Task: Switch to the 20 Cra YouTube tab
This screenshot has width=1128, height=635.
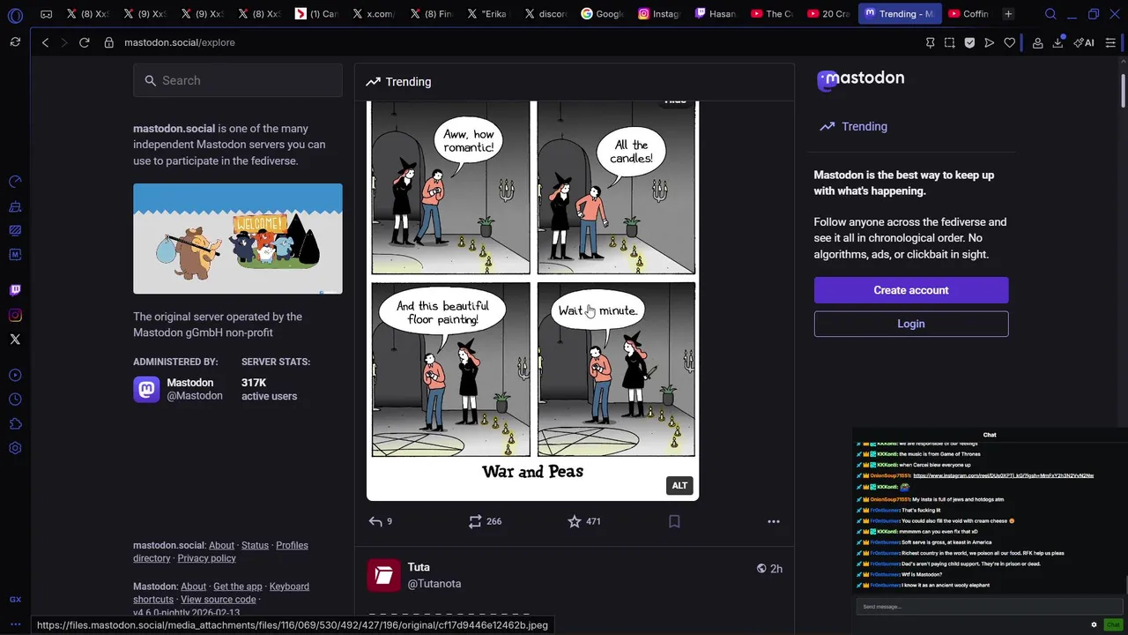Action: tap(827, 14)
